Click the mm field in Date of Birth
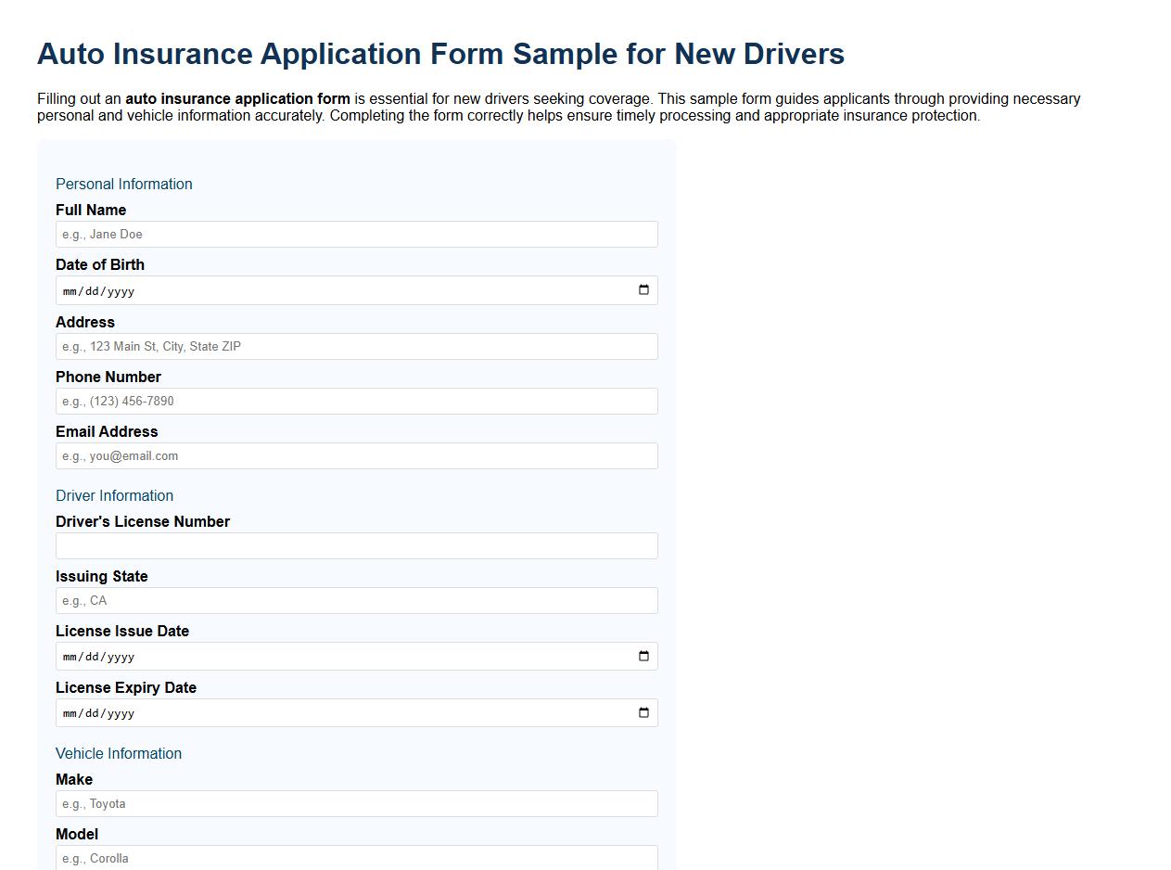This screenshot has width=1171, height=870. [x=69, y=290]
